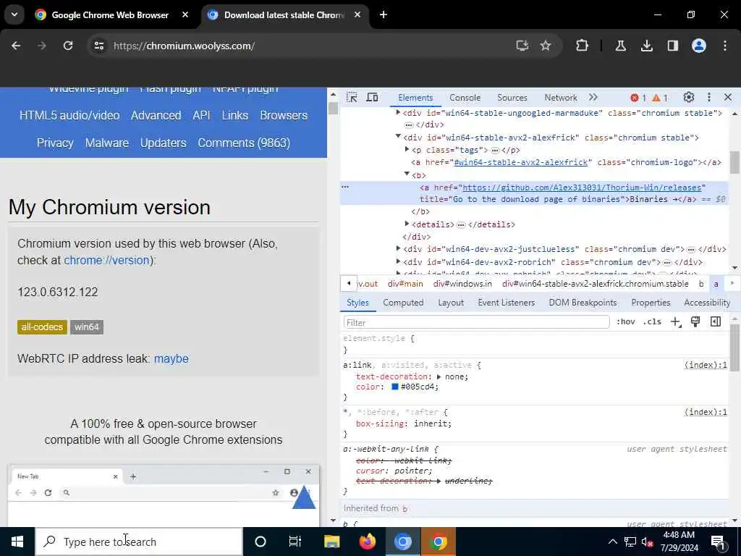The height and width of the screenshot is (556, 741).
Task: Open the Accessibility tab
Action: 707,303
